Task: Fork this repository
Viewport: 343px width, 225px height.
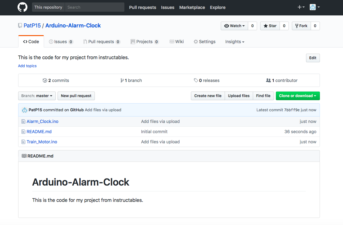Action: (301, 26)
